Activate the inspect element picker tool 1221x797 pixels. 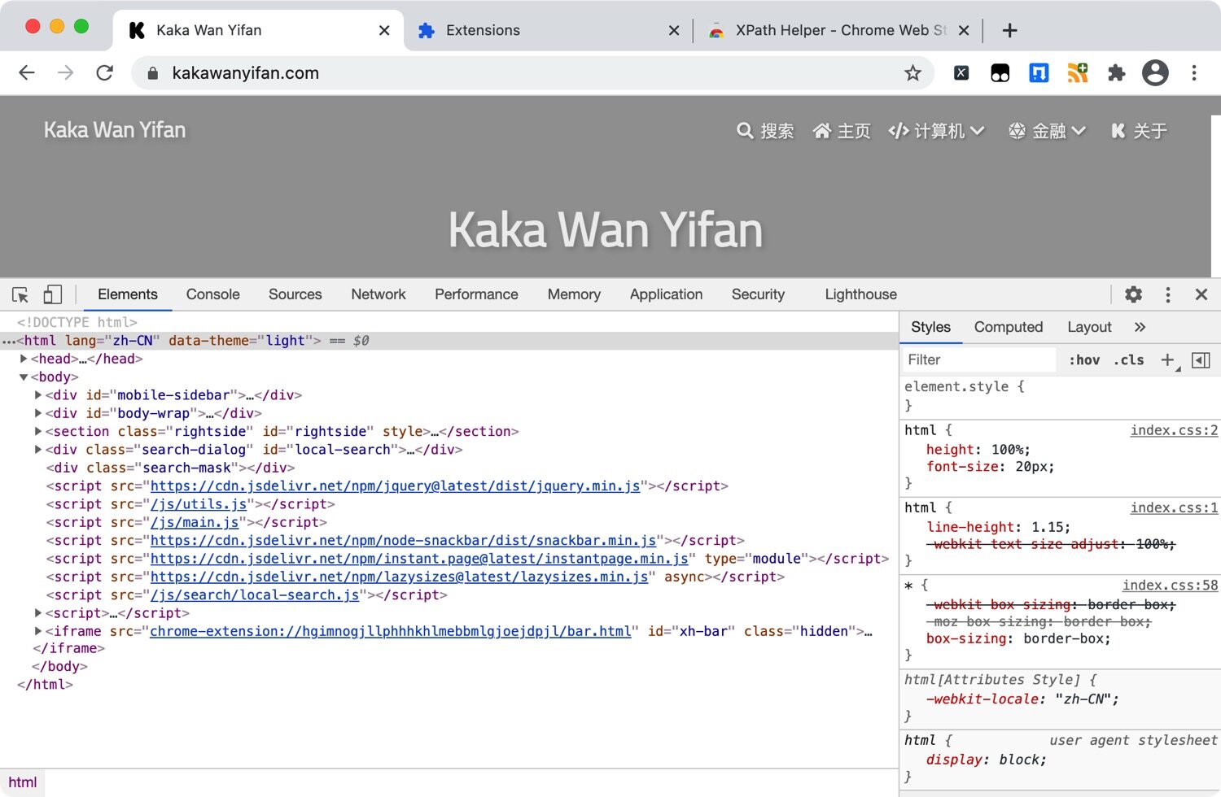tap(20, 294)
